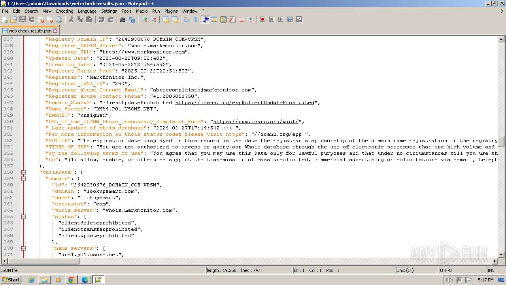This screenshot has width=506, height=285.
Task: Collapse the name_servers fold line 370
Action: pos(23,248)
